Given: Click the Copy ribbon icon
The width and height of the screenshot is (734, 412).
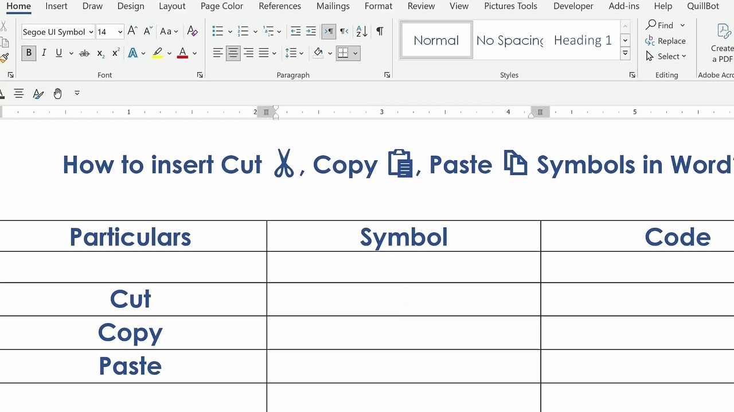Looking at the screenshot, I should point(3,42).
